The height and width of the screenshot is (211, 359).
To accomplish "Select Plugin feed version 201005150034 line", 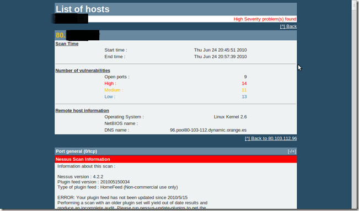I will tap(93, 182).
